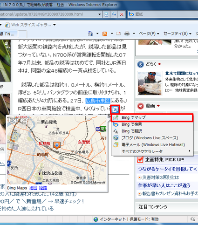Click the Bing logo in search box
Screen dimensions: 198x225
coord(131,14)
